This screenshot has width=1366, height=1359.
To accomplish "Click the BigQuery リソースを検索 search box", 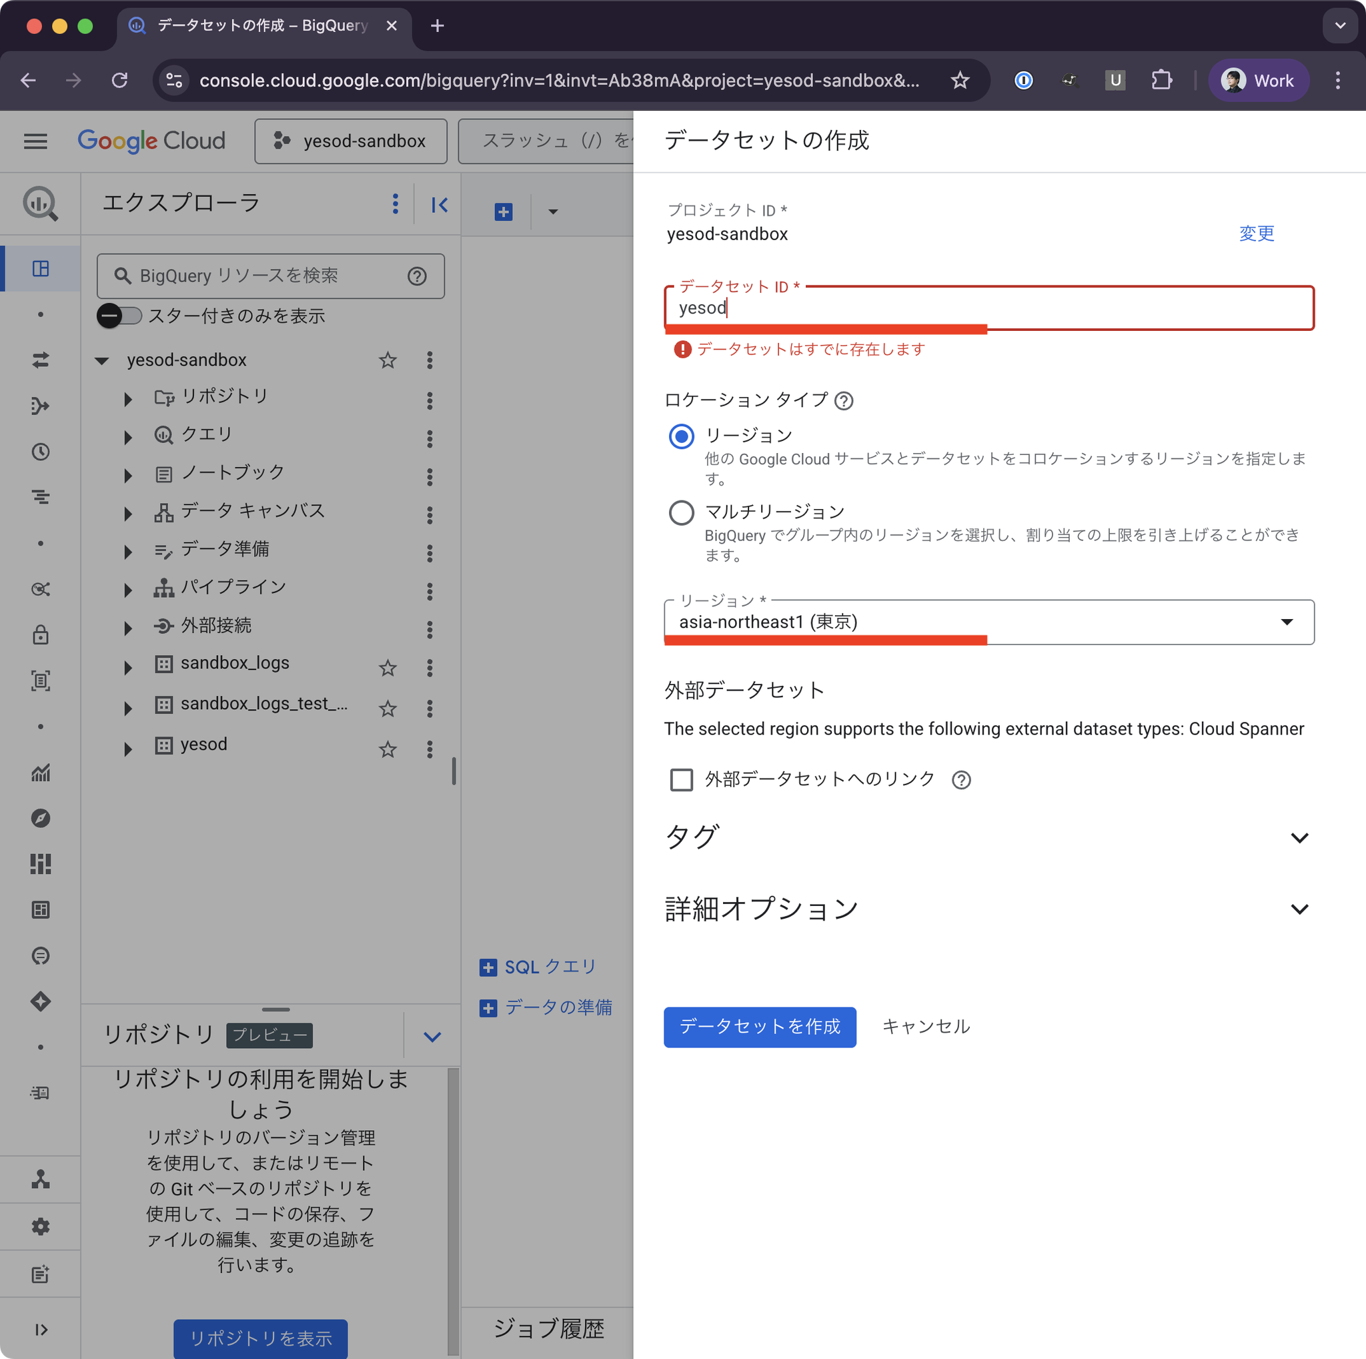I will point(270,276).
